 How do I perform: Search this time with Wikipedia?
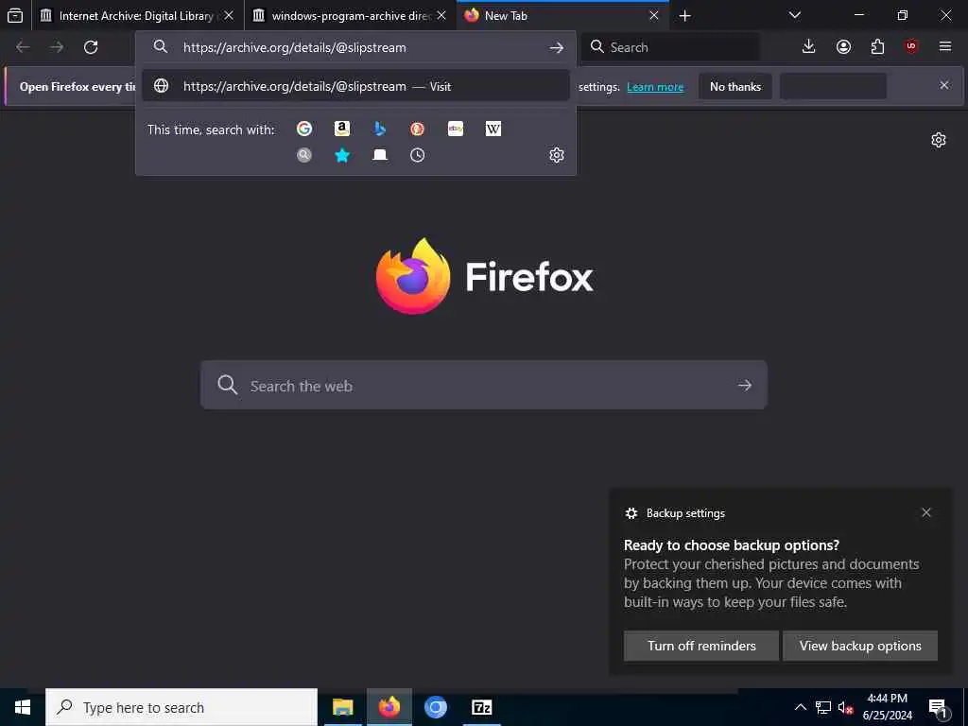pyautogui.click(x=493, y=129)
